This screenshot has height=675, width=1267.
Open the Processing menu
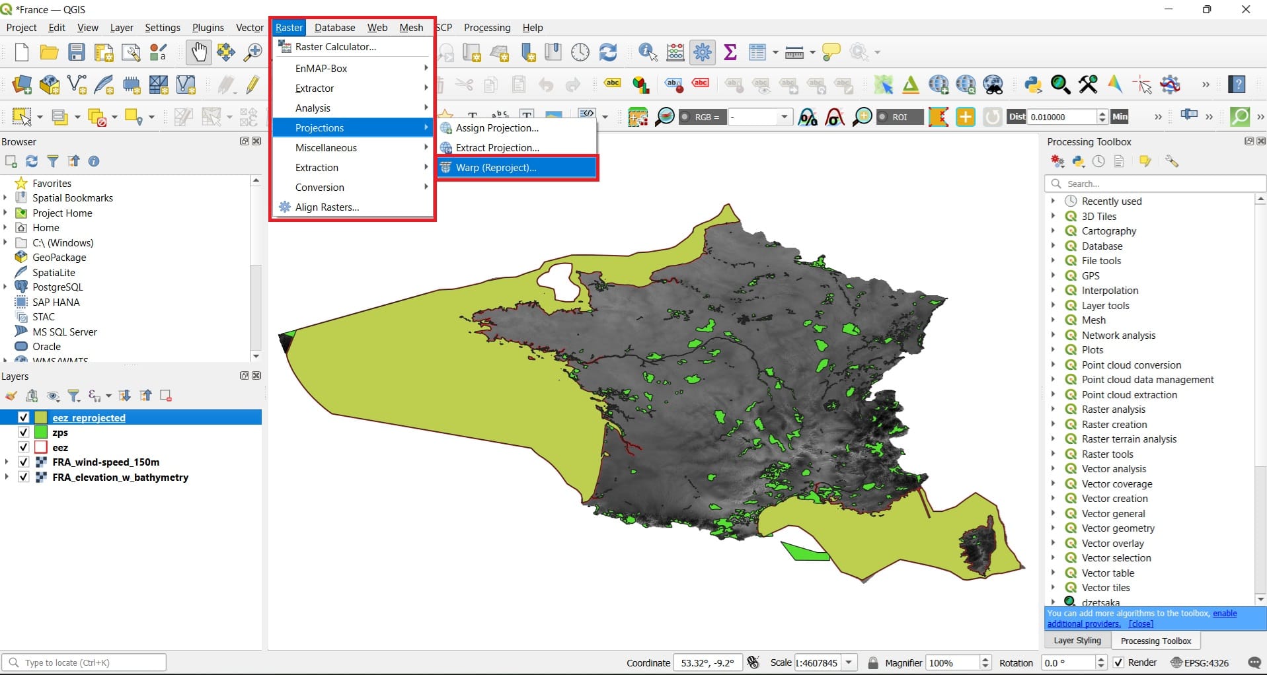pyautogui.click(x=487, y=28)
